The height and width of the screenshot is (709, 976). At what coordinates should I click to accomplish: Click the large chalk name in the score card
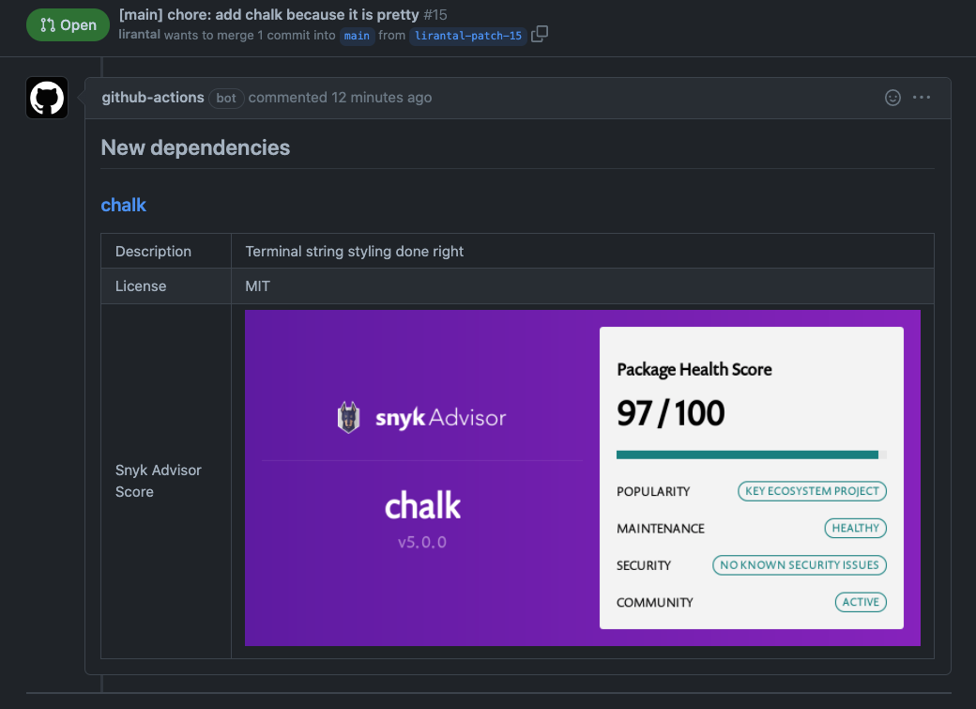pos(422,505)
